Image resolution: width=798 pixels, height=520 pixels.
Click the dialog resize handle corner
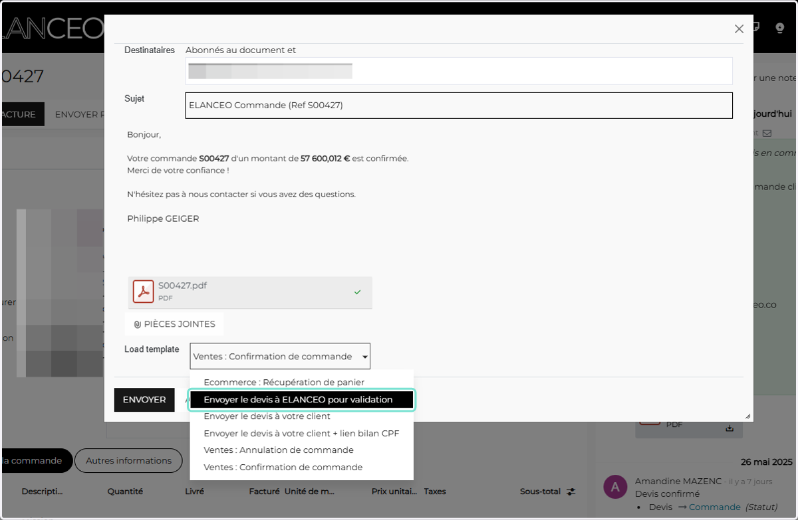pos(747,416)
